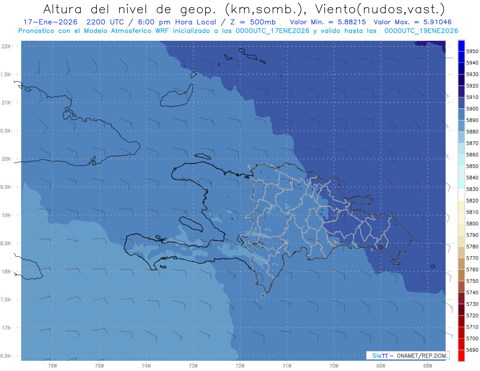
Task: Click the '5690' colorbar value
Action: 472,350
